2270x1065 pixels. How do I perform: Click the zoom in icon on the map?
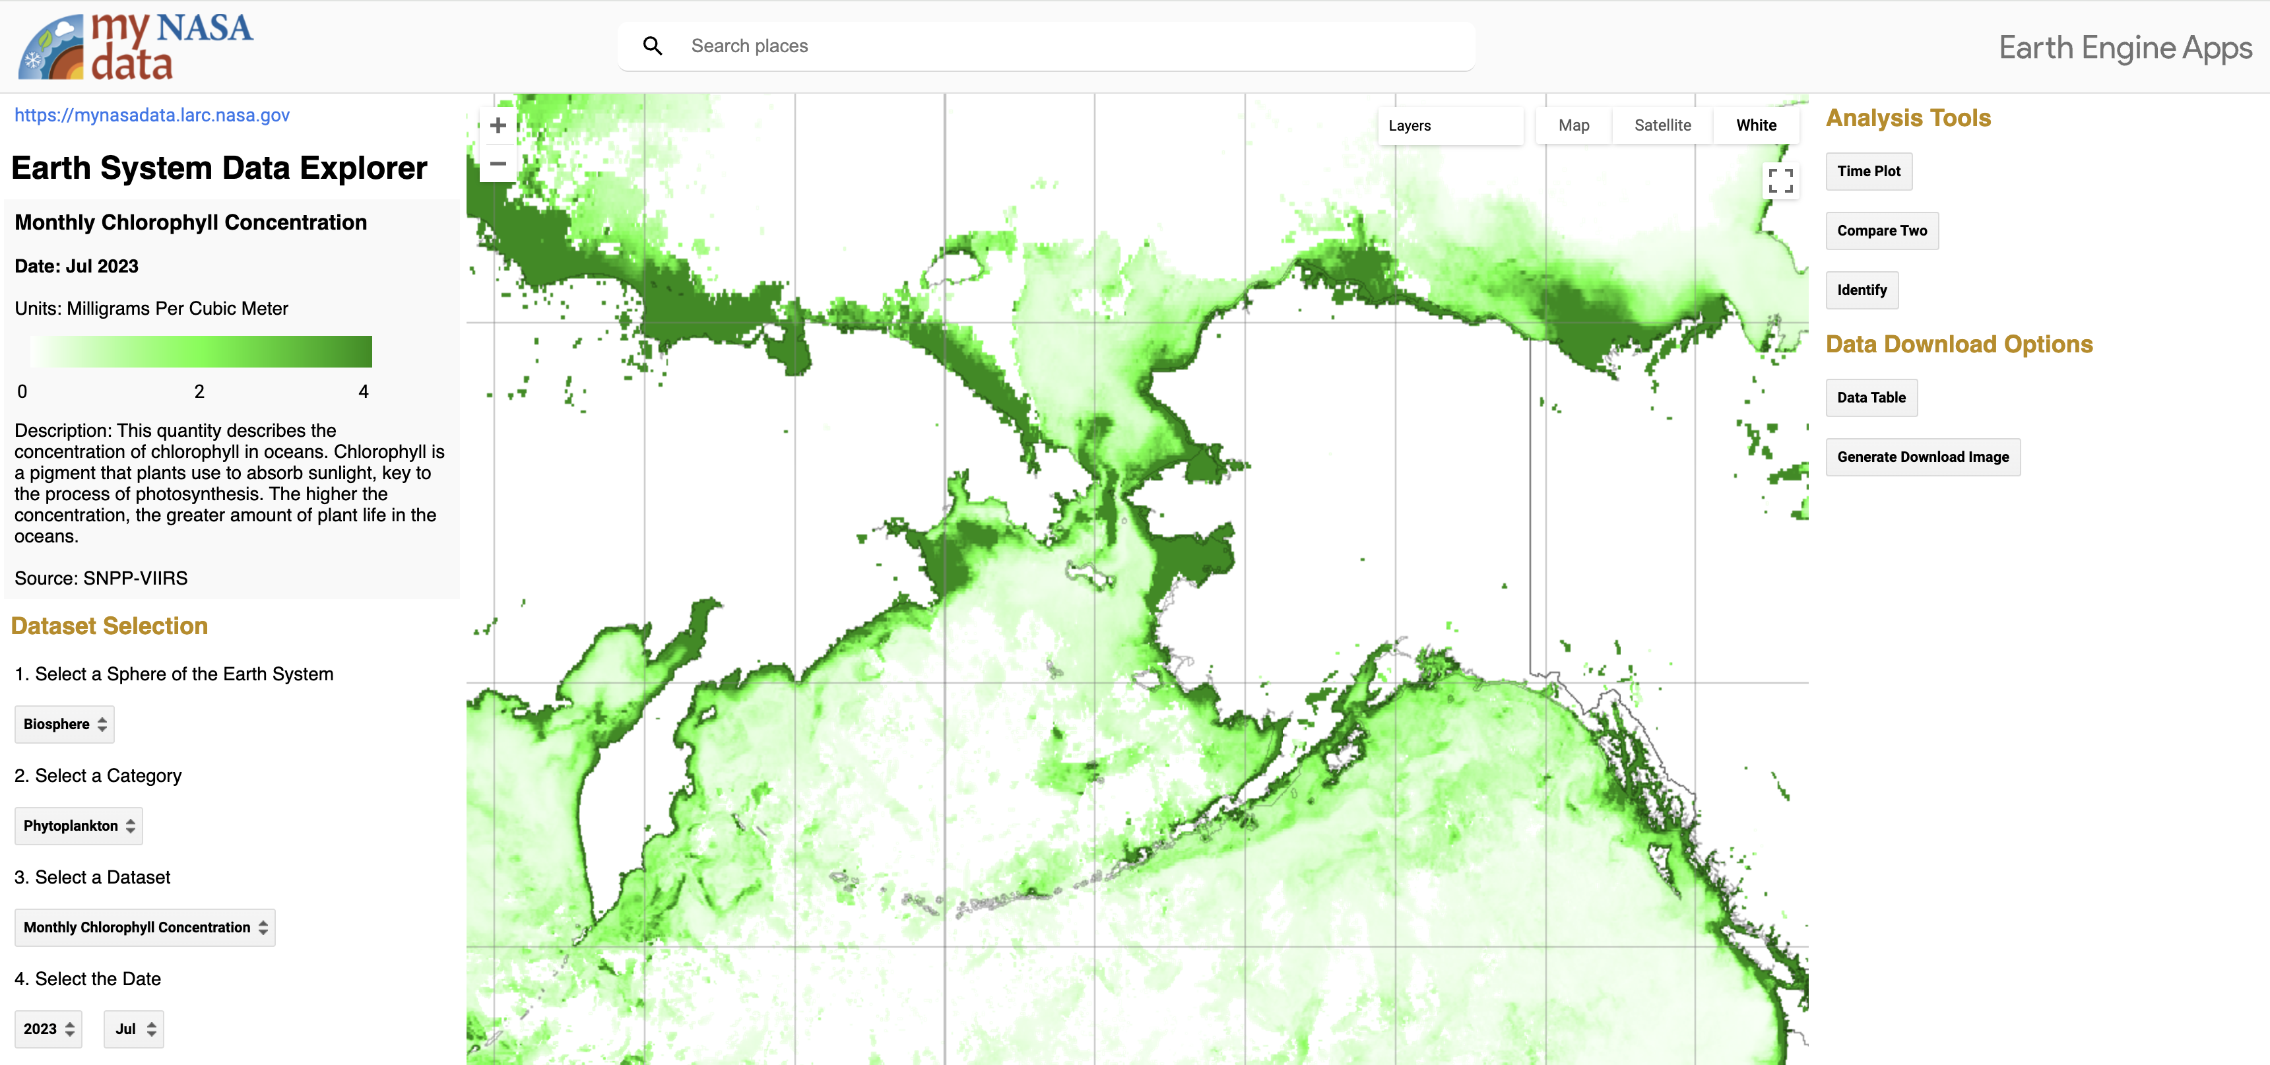pos(498,125)
